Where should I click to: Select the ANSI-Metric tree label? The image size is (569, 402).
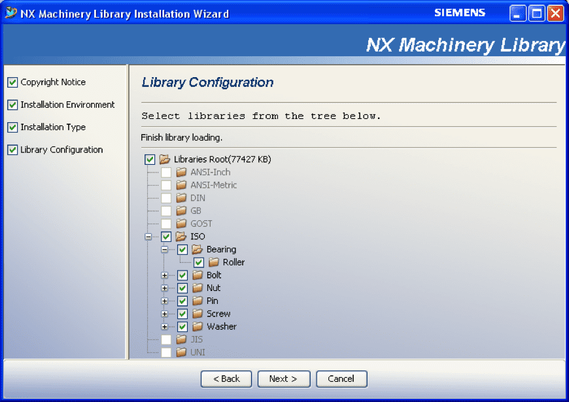(x=214, y=185)
